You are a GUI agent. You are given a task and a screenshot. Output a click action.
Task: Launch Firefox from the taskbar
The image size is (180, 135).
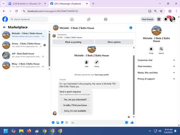point(29,131)
